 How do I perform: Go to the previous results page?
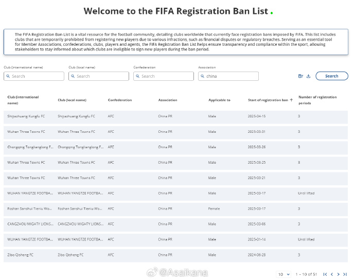click(x=331, y=274)
